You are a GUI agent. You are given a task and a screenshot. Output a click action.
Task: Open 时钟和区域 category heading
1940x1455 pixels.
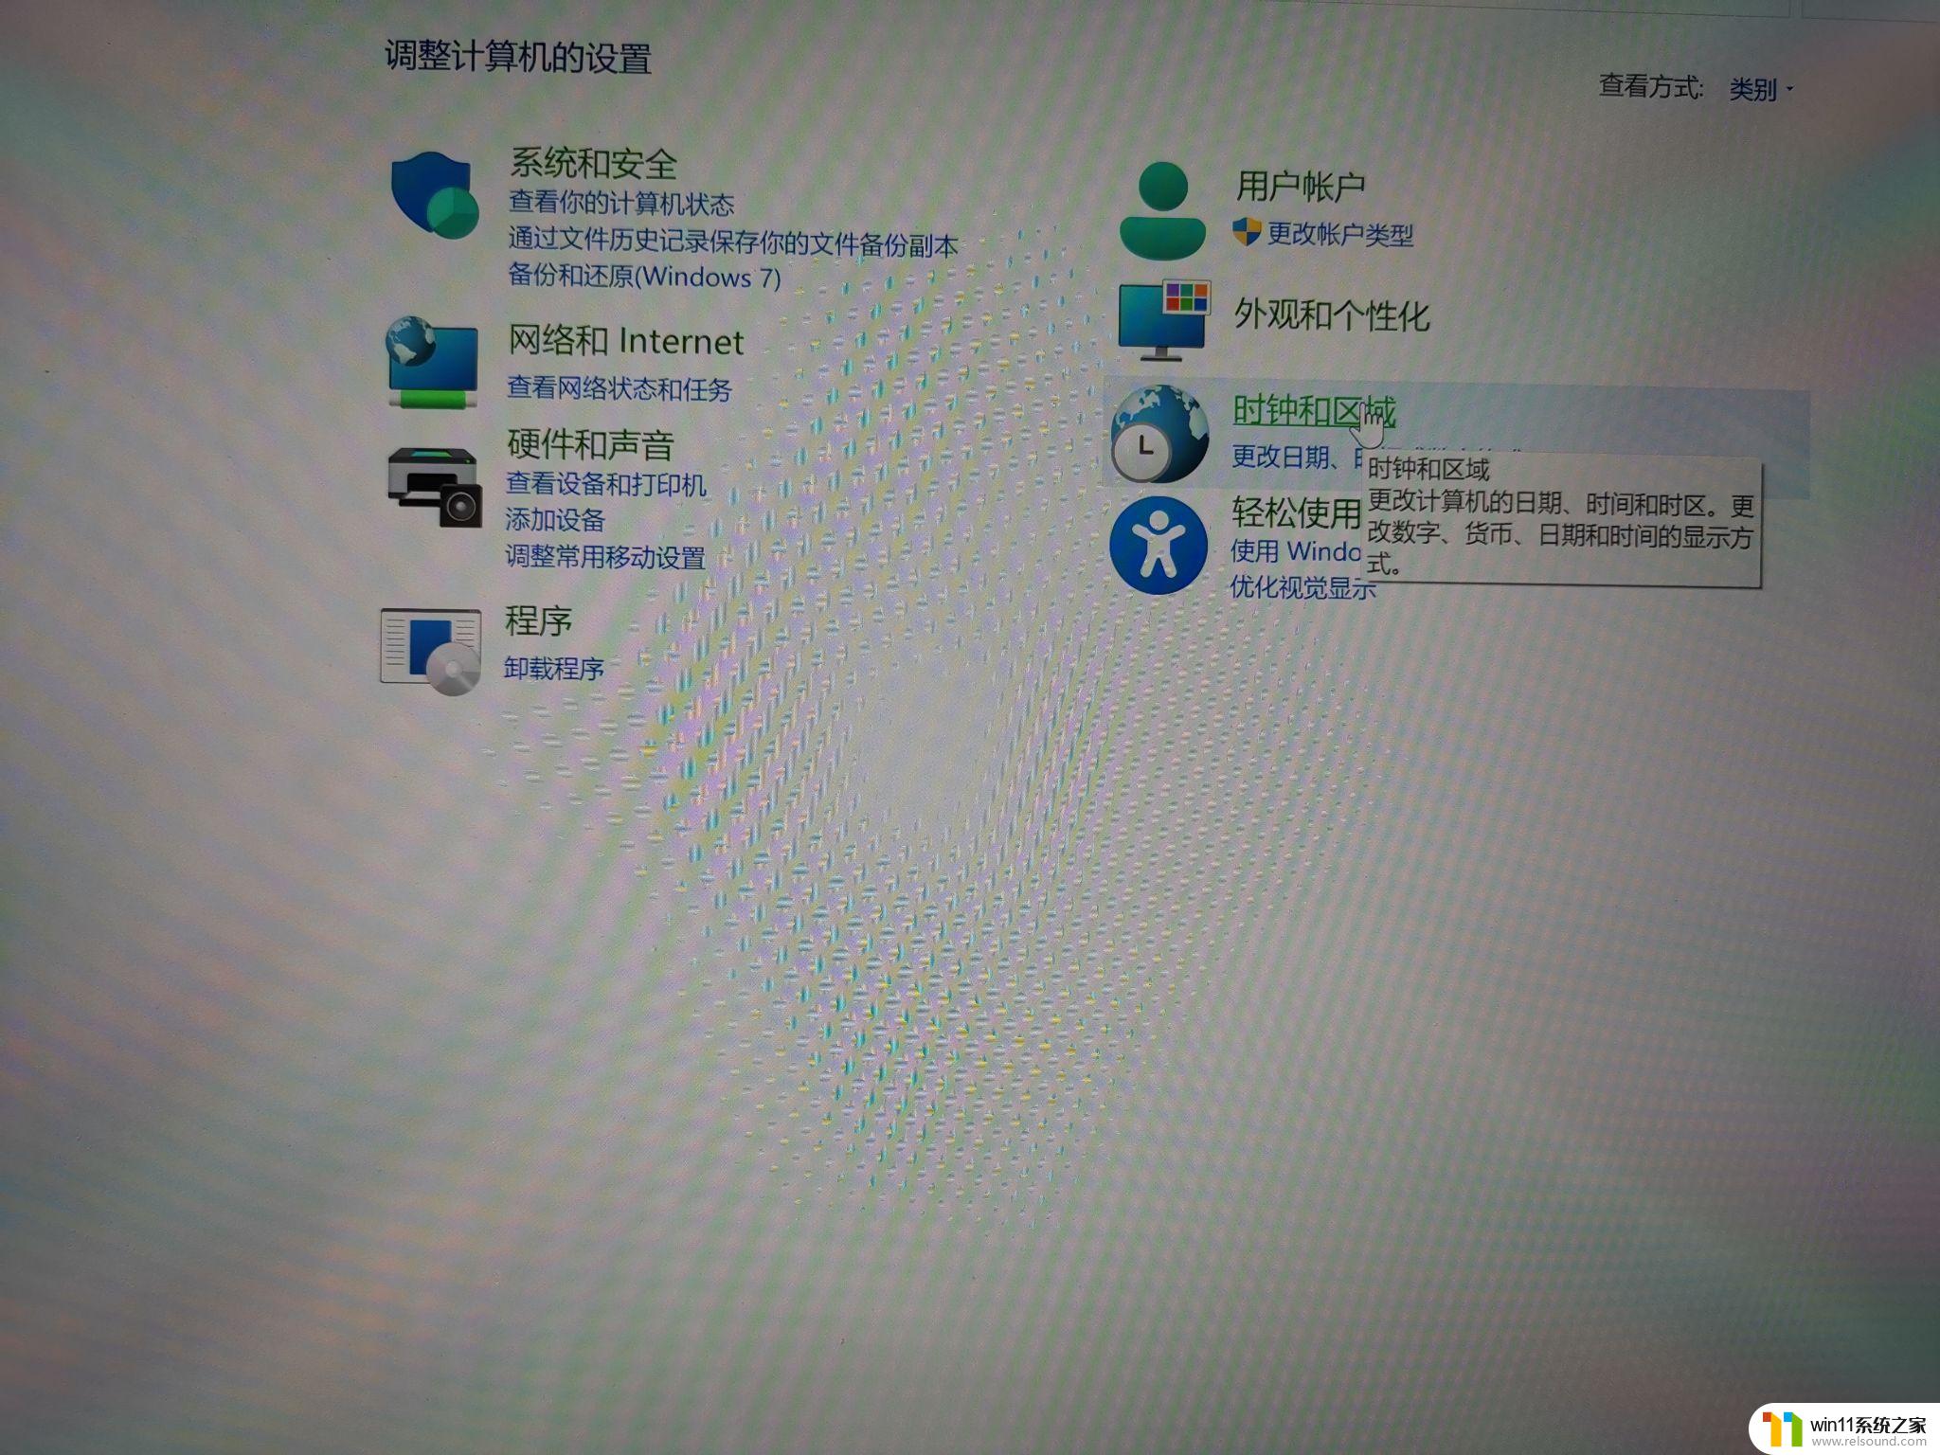pos(1314,410)
